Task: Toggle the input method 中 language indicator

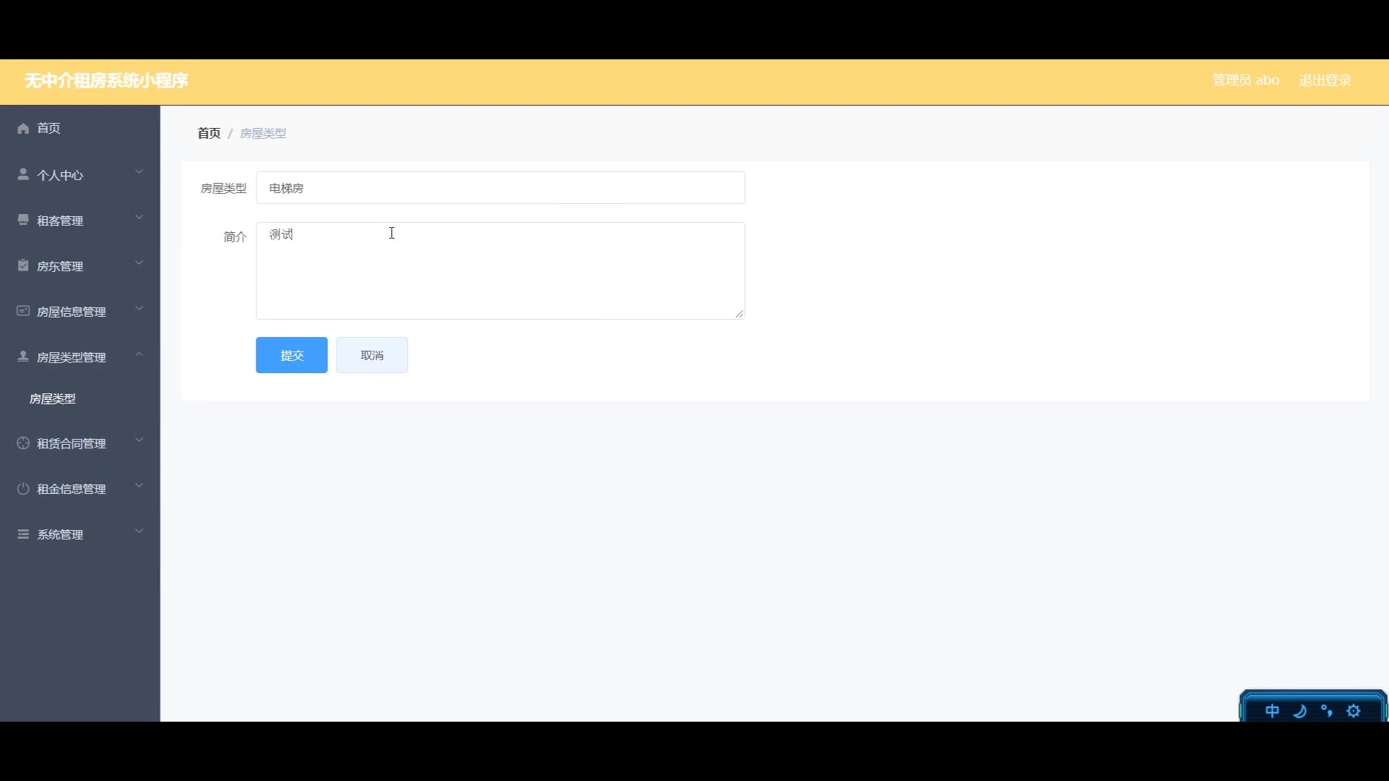Action: (x=1272, y=711)
